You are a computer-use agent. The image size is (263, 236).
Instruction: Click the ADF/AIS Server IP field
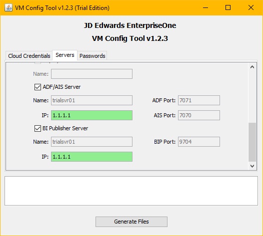[91, 115]
